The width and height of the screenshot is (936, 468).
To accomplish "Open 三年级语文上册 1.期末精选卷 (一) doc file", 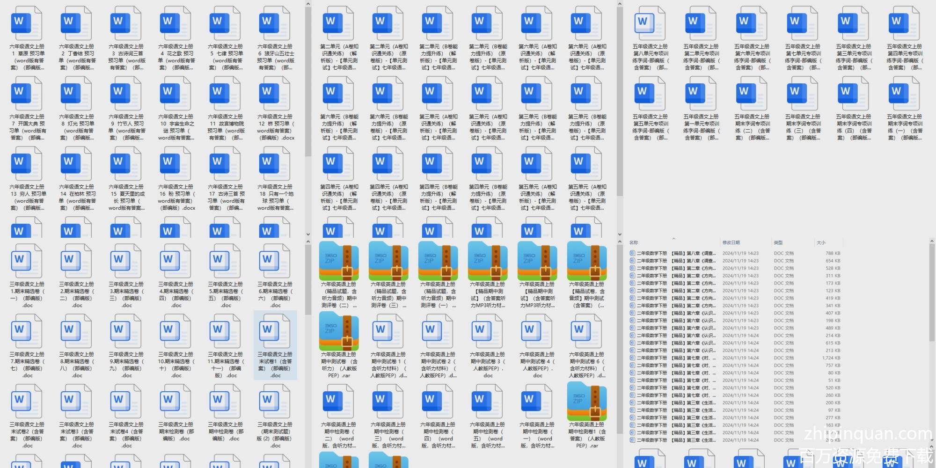I will (27, 262).
